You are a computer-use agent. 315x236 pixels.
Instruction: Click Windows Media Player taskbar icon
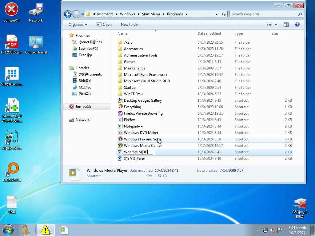click(x=64, y=230)
